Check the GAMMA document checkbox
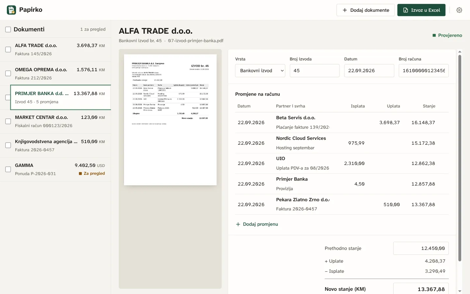470x294 pixels. (8, 170)
